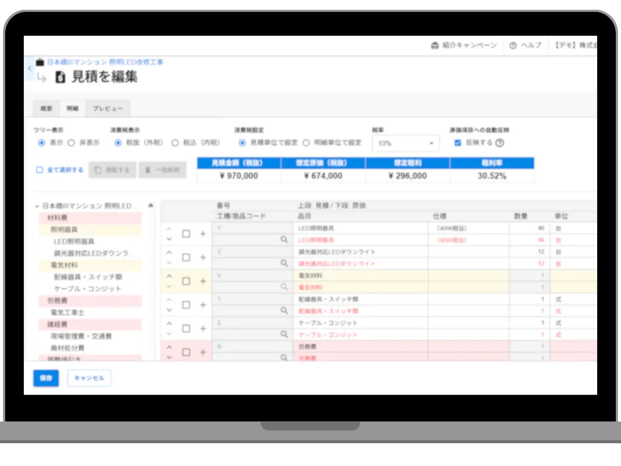Click the 一括削除 button
The width and height of the screenshot is (621, 466).
tap(162, 170)
